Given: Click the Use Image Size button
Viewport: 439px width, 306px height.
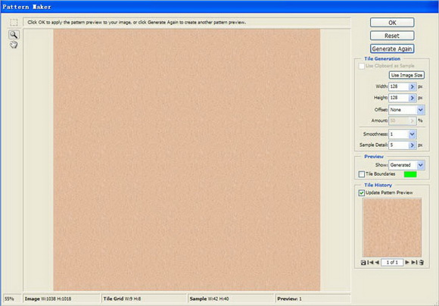Looking at the screenshot, I should 406,75.
